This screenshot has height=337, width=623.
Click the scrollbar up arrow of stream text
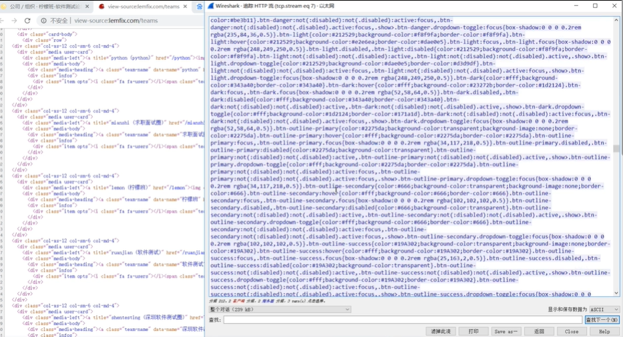pyautogui.click(x=616, y=20)
